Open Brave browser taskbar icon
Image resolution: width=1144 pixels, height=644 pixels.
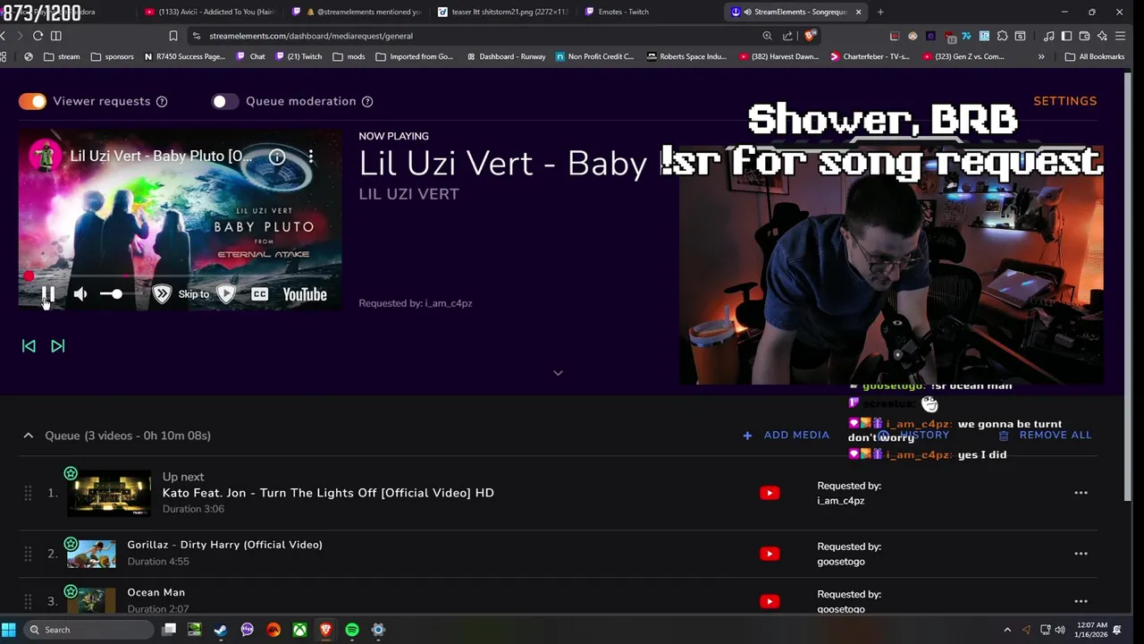click(x=325, y=630)
